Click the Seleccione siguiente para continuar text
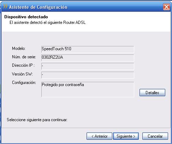The width and height of the screenshot is (172, 144). pos(37,120)
